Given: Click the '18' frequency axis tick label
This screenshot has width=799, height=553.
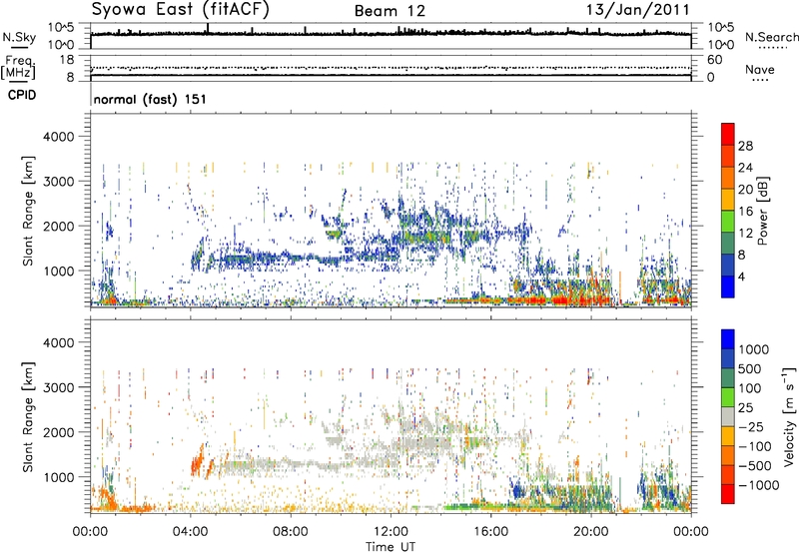Looking at the screenshot, I should click(x=67, y=60).
